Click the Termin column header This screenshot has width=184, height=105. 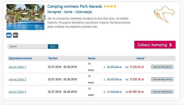[x=53, y=58]
